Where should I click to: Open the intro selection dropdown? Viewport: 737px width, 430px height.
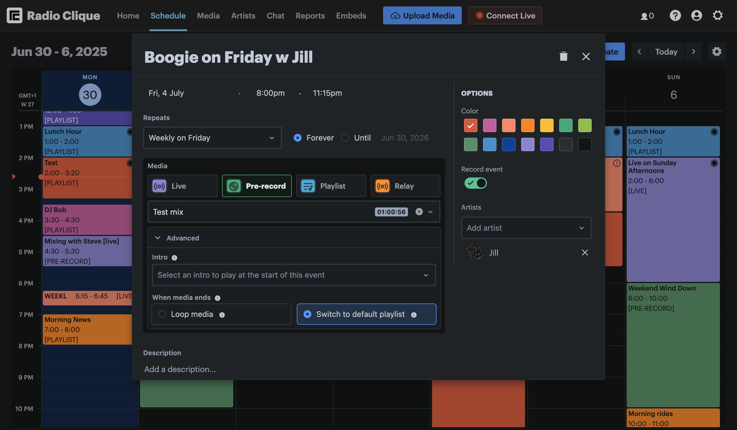point(294,275)
